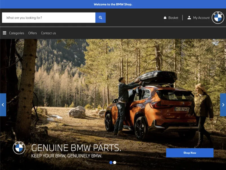The image size is (226, 170).
Task: Expand the Categories menu
Action: pyautogui.click(x=16, y=33)
